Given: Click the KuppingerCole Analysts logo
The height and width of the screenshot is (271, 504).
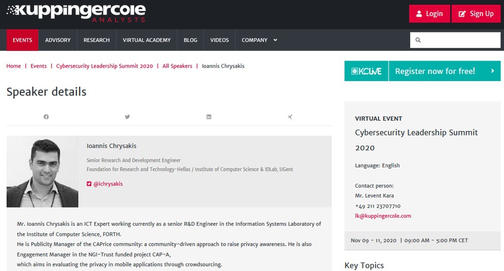Looking at the screenshot, I should [76, 13].
